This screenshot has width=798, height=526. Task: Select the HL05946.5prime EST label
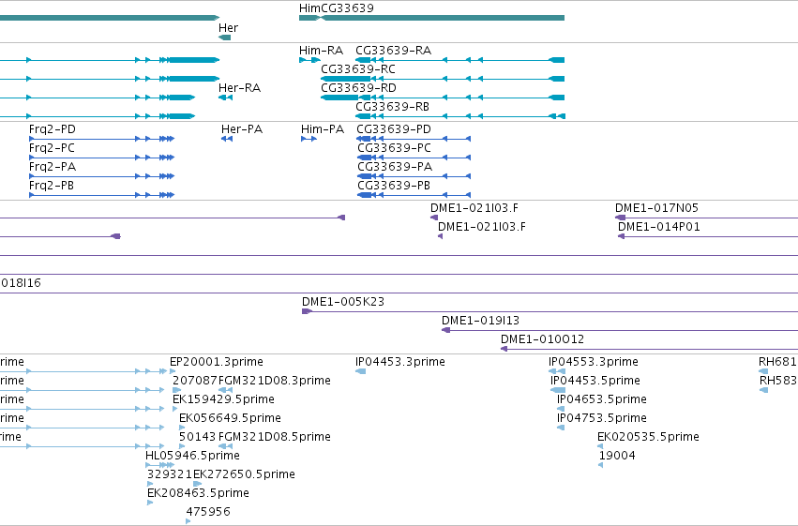pos(192,456)
